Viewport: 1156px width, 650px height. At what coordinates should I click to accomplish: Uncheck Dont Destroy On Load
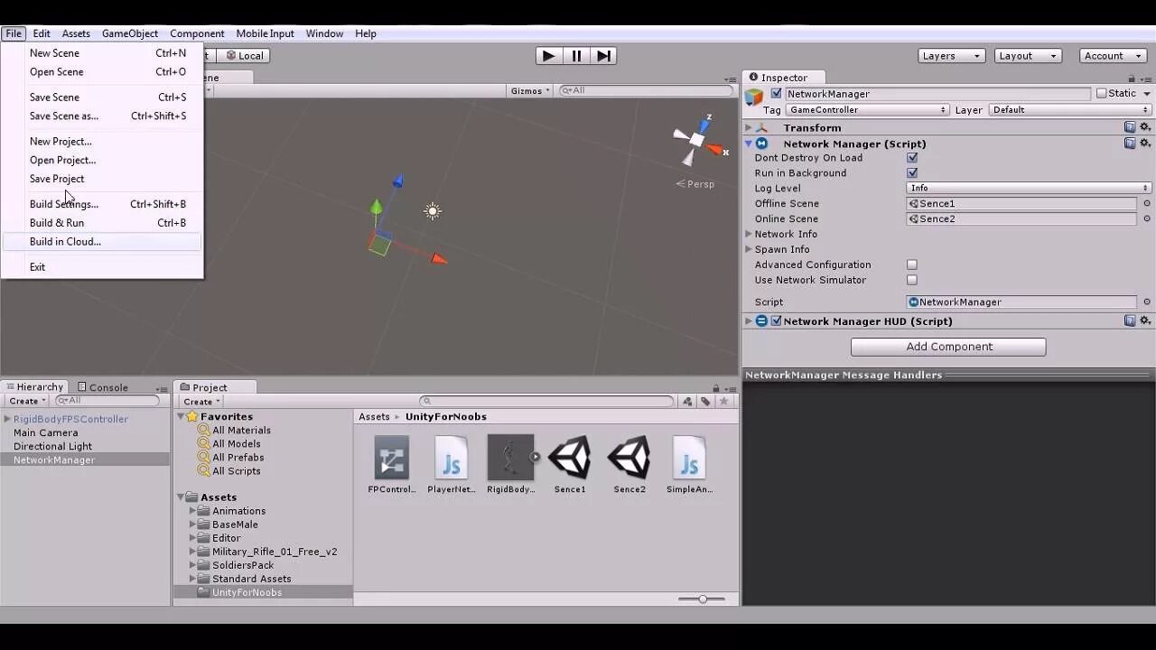tap(912, 157)
